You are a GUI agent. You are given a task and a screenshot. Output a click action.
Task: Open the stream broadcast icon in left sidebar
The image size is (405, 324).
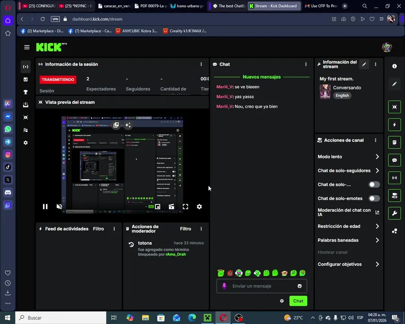pos(26,67)
